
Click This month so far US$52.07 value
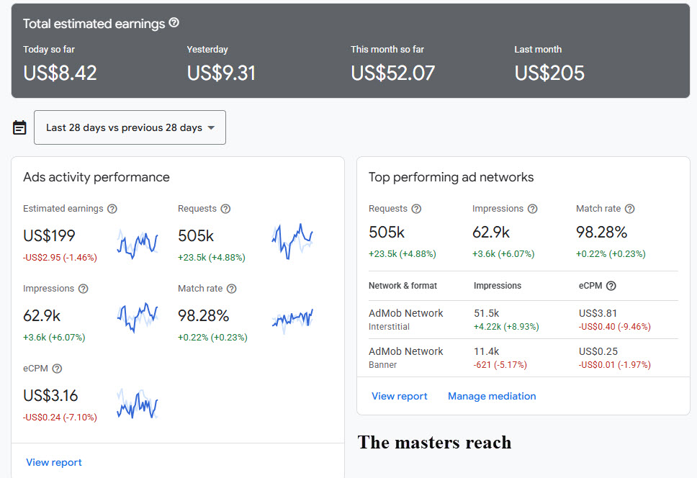click(x=393, y=73)
